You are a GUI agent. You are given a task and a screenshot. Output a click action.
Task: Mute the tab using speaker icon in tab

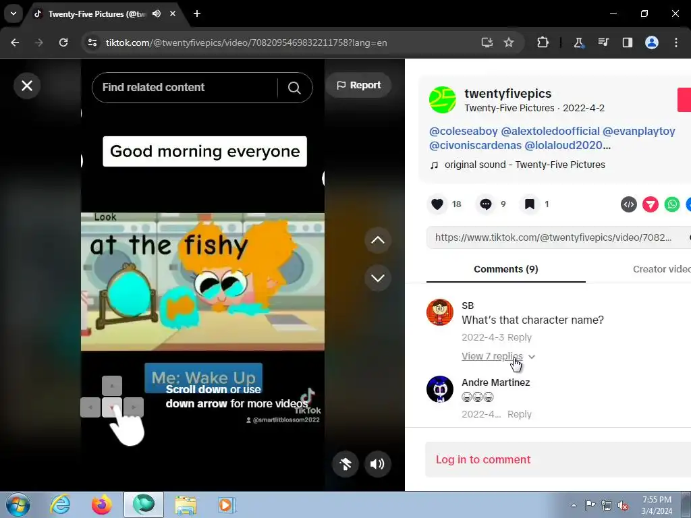(x=157, y=13)
